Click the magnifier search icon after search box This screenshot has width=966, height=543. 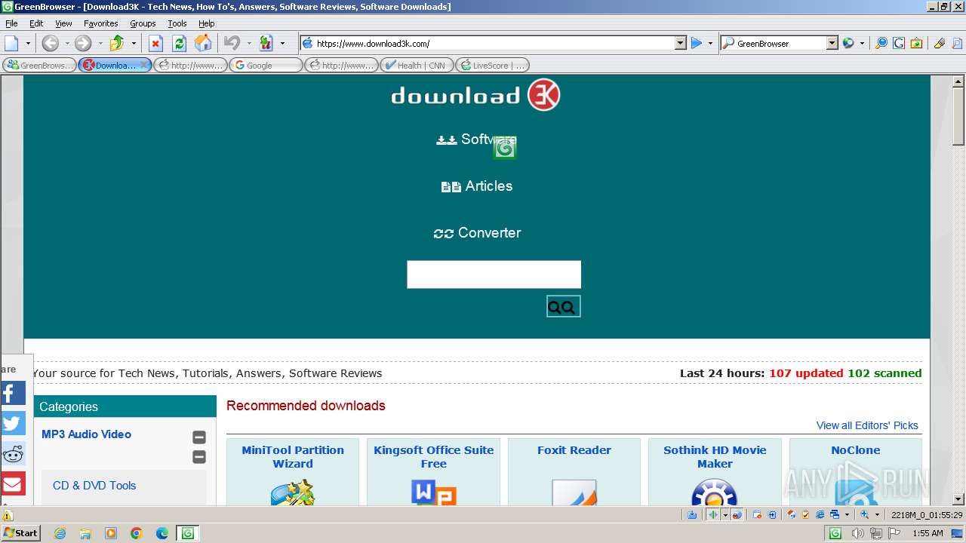[881, 43]
